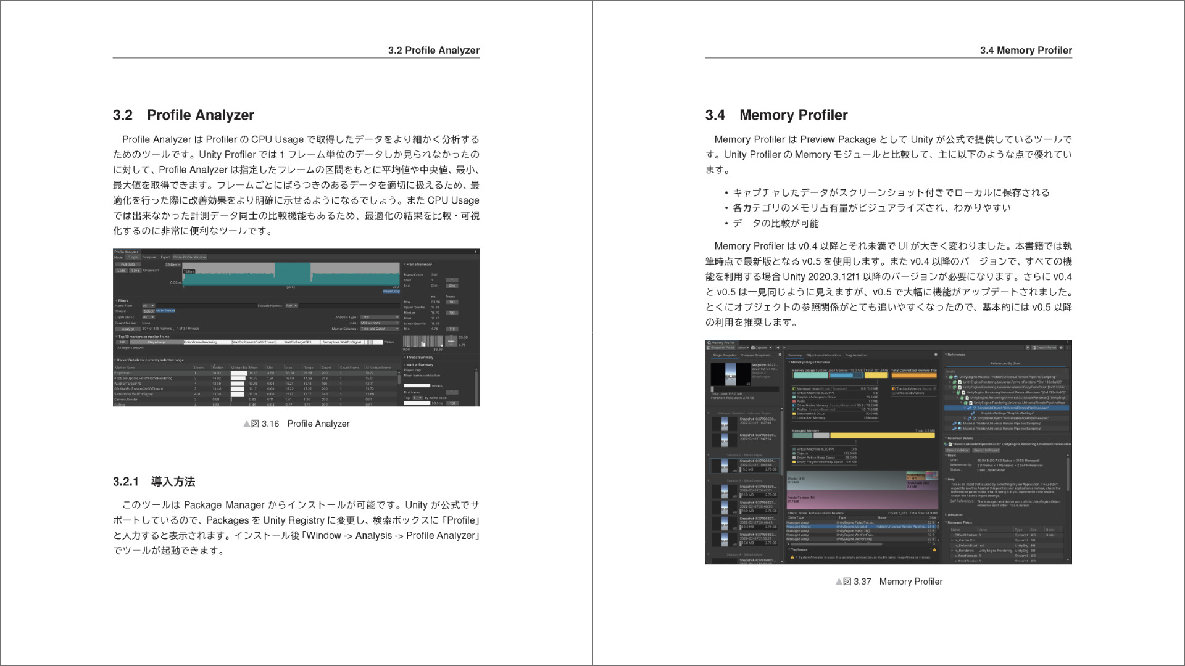This screenshot has width=1185, height=666.
Task: Switch Profile Analyzer mode to Single
Action: (x=133, y=257)
